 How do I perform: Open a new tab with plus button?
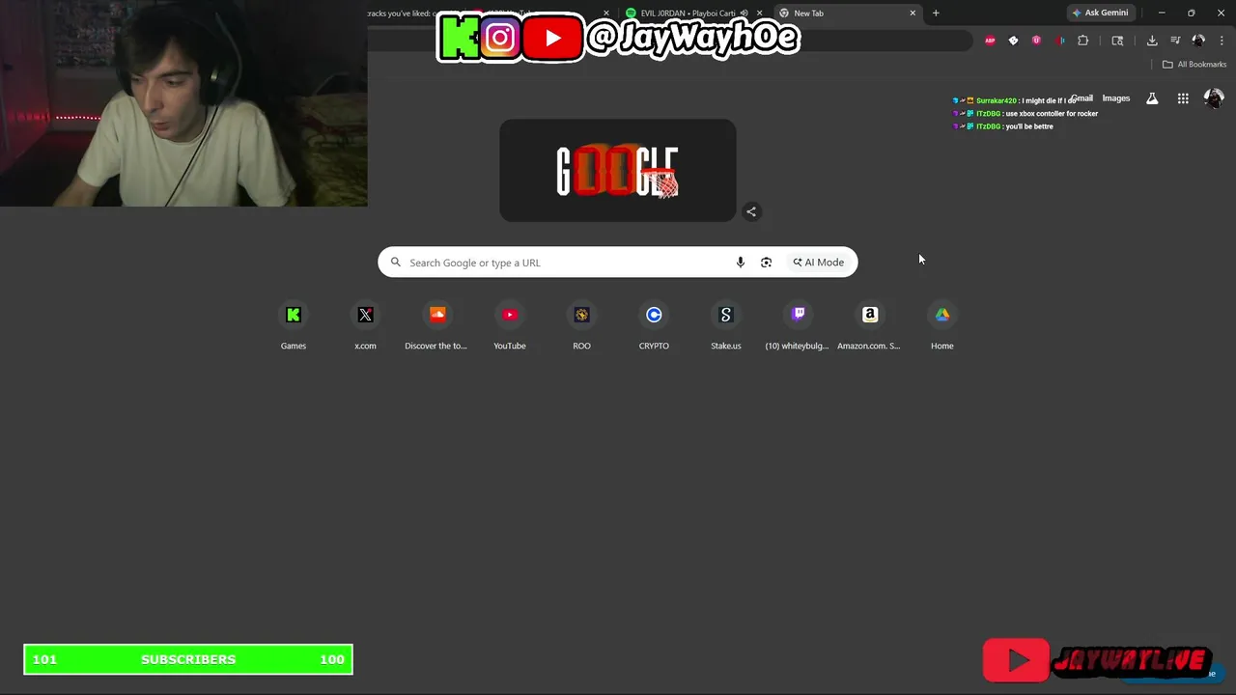tap(936, 14)
